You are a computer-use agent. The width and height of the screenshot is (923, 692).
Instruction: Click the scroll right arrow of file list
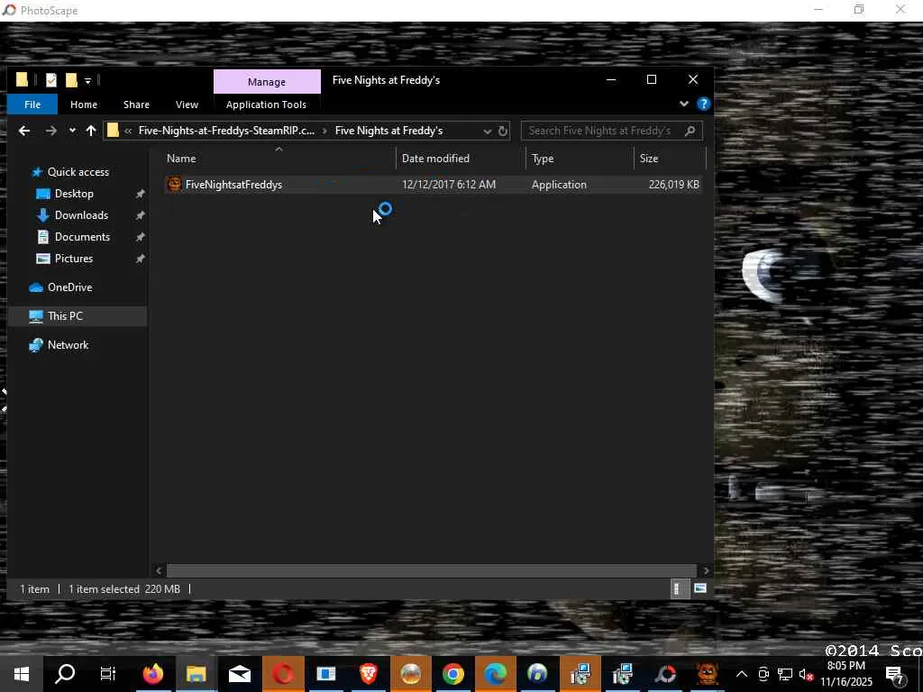pyautogui.click(x=706, y=570)
